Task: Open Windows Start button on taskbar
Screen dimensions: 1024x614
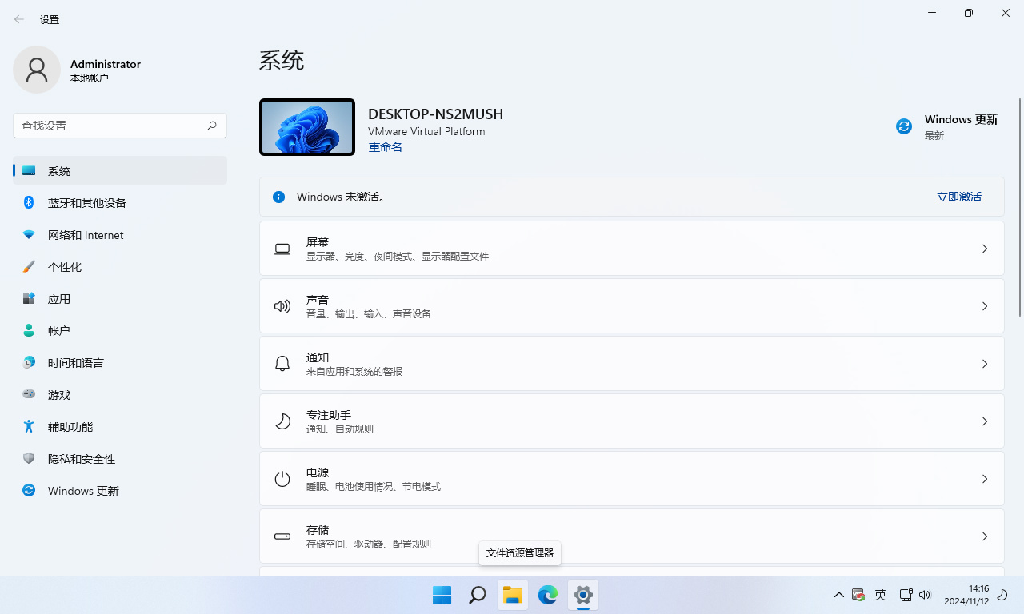Action: [x=442, y=595]
